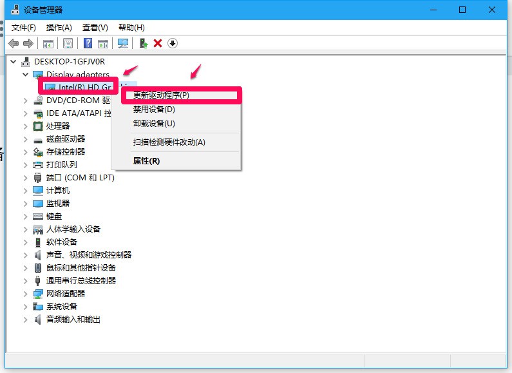Expand the 系统设备 category arrow
This screenshot has width=512, height=373.
(26, 307)
